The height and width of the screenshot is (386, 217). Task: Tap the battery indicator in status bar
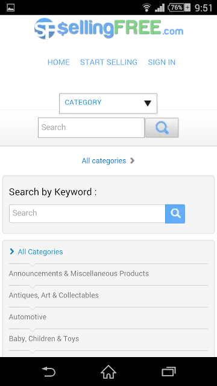[179, 8]
